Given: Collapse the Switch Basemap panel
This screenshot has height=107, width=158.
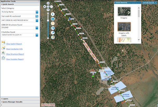Looking at the screenshot, I should point(115,2).
